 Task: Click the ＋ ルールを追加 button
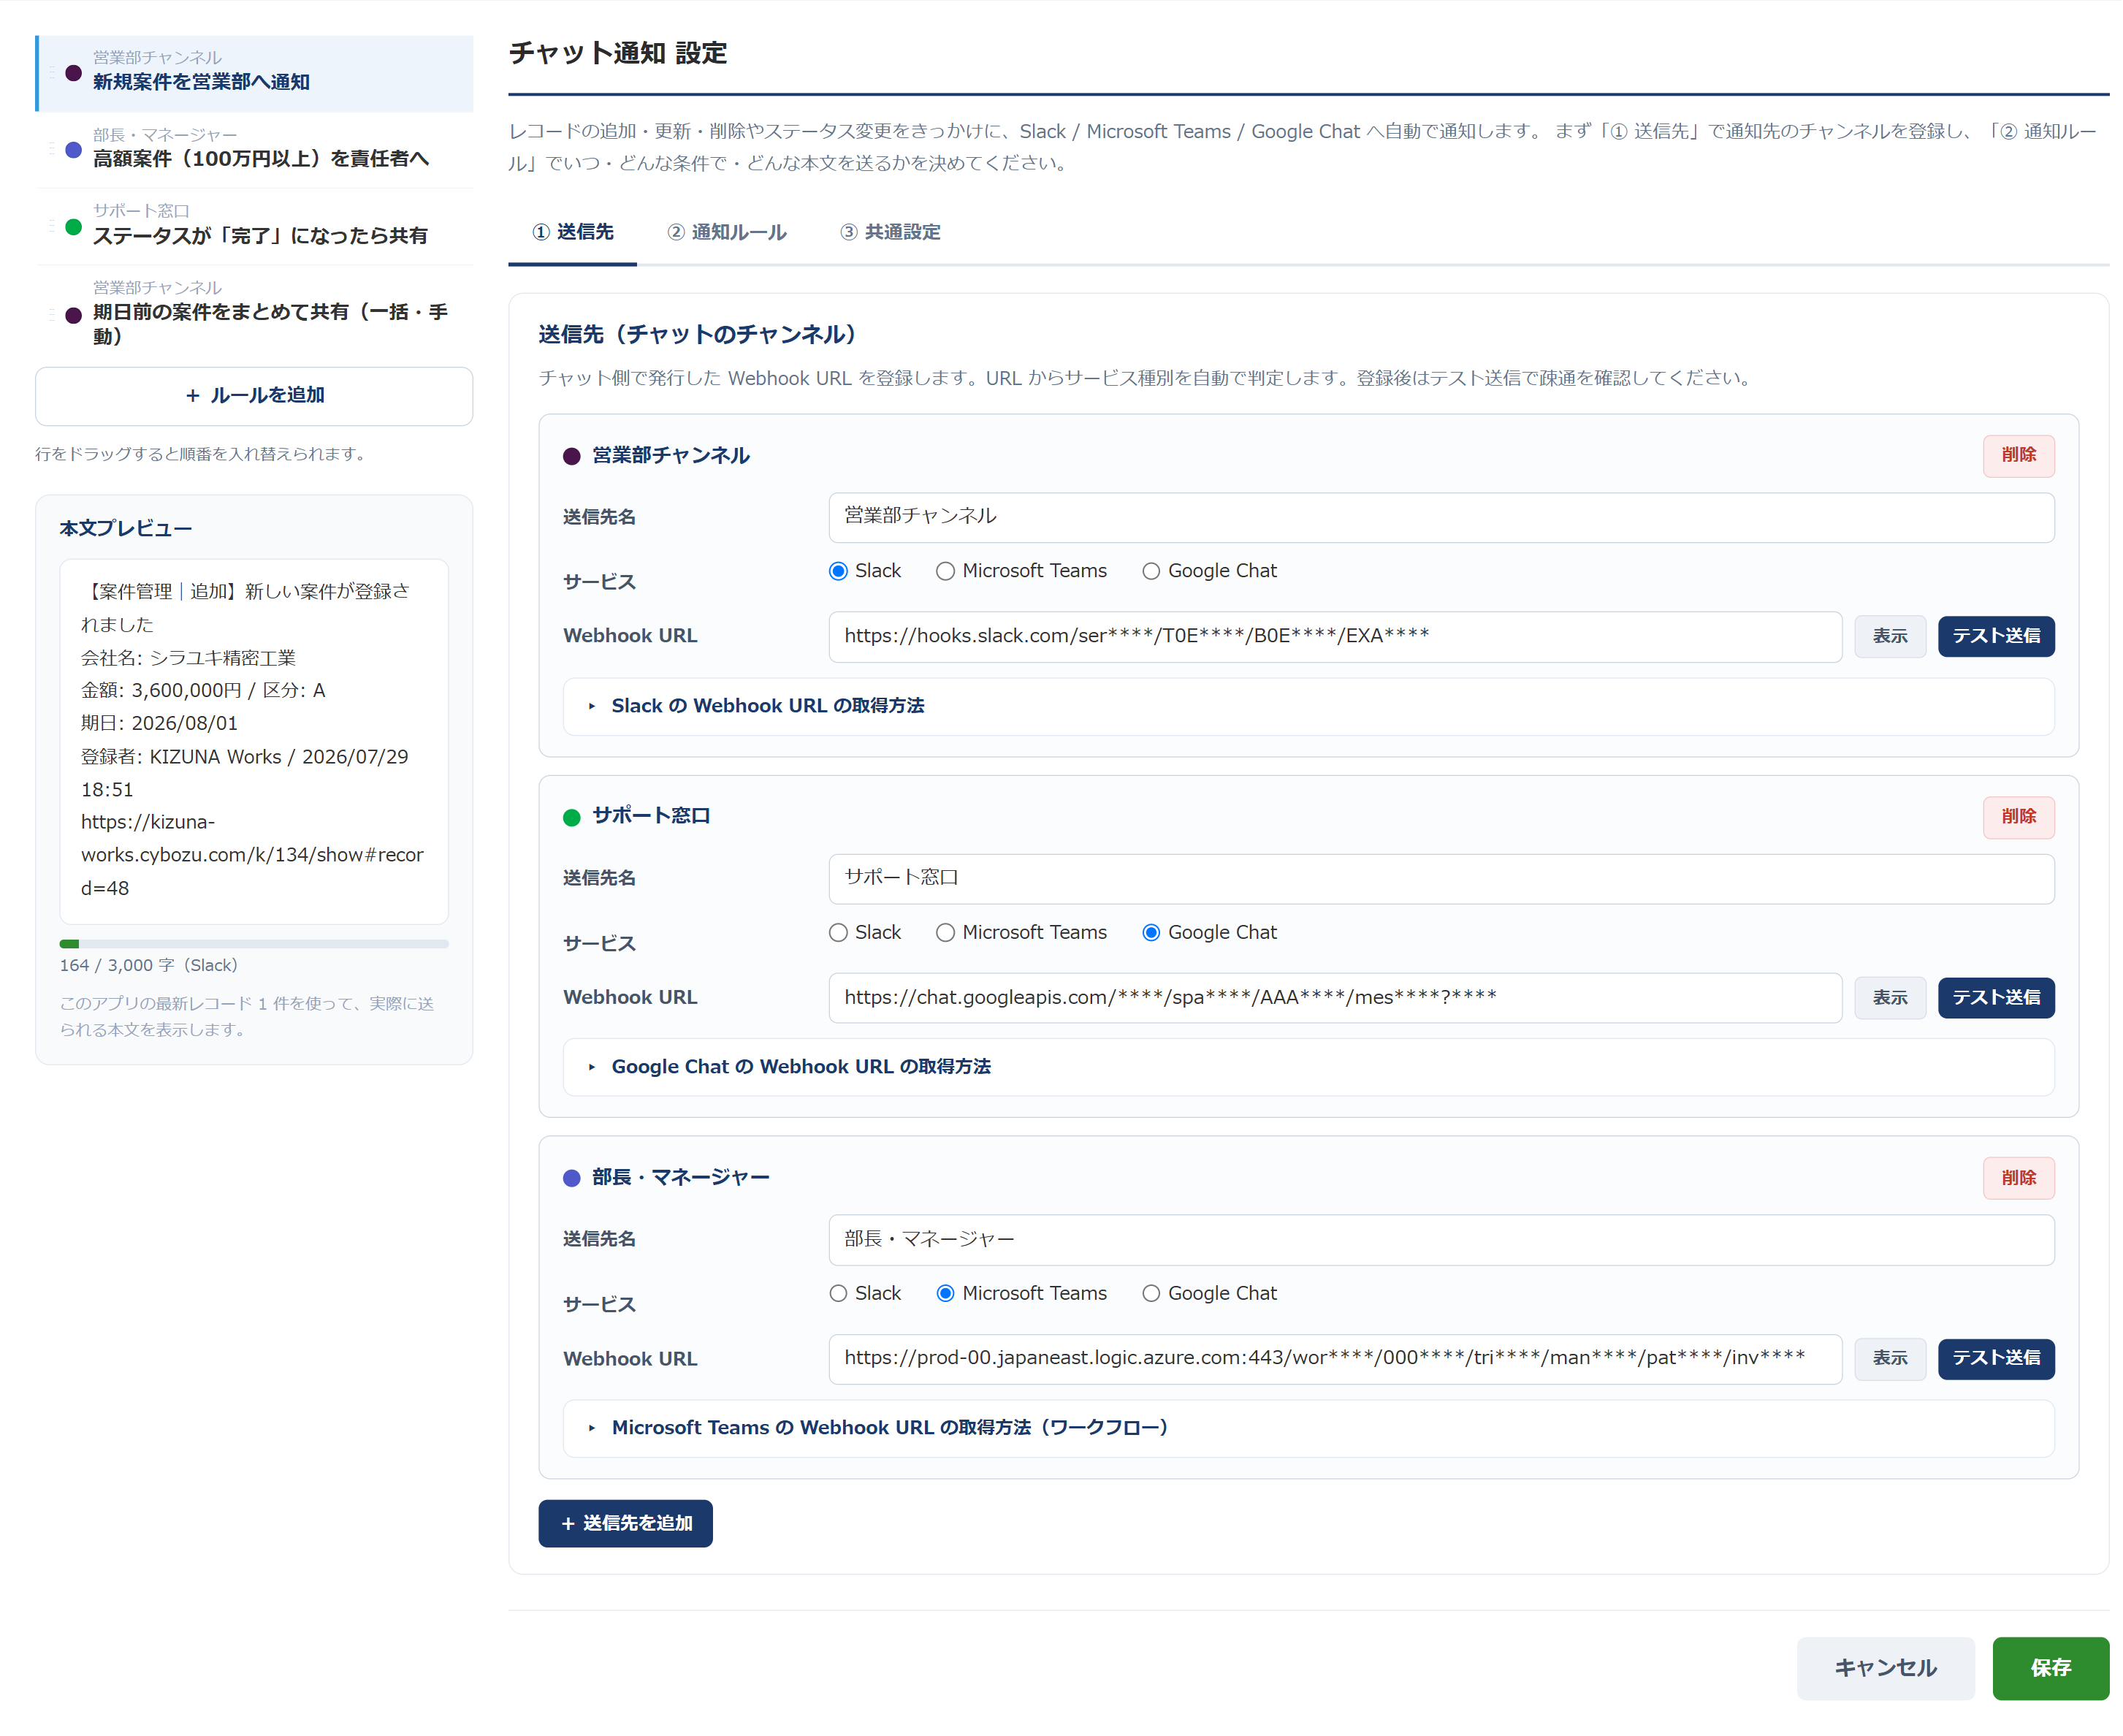(254, 396)
